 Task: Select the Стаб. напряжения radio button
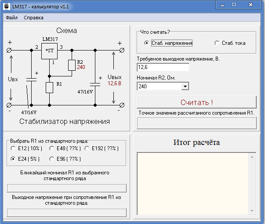(147, 43)
